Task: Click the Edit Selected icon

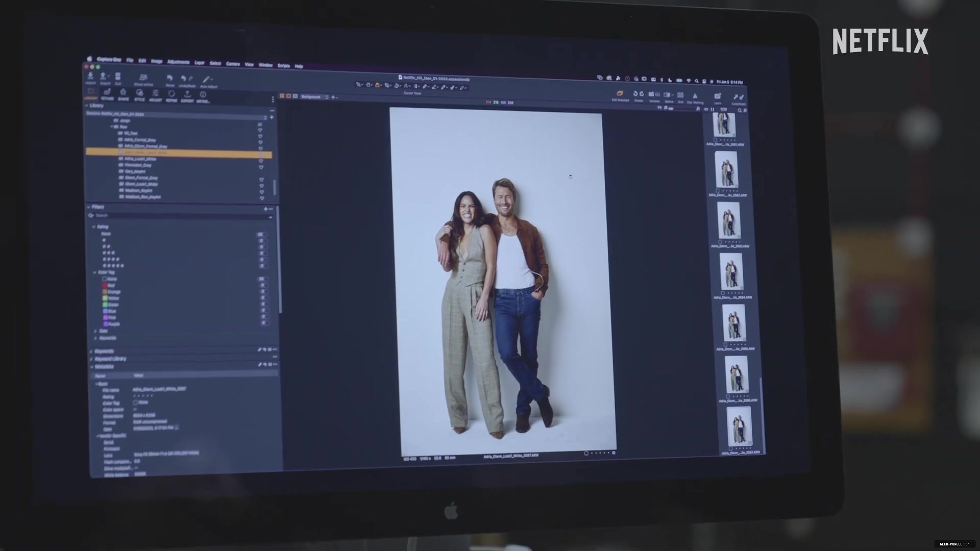Action: [620, 95]
